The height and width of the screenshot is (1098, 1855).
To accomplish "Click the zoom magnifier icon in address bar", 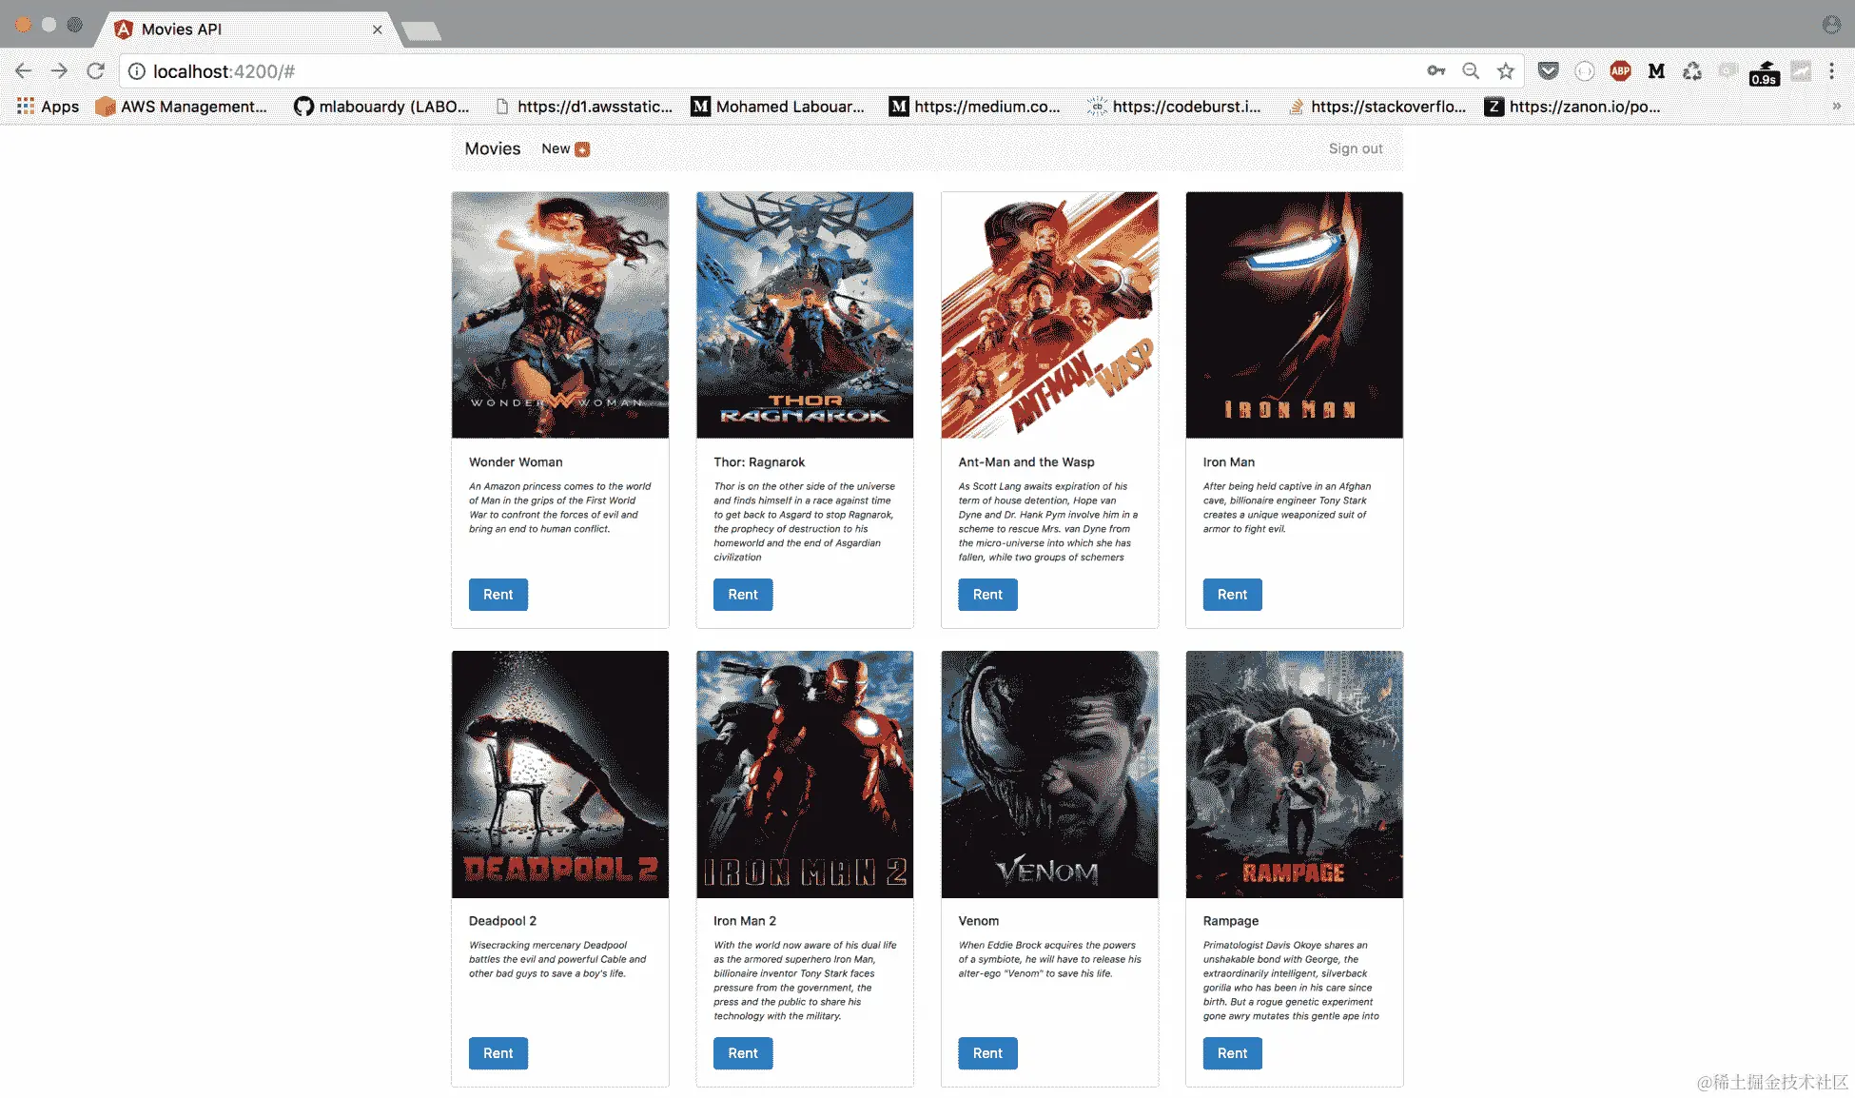I will (1471, 71).
